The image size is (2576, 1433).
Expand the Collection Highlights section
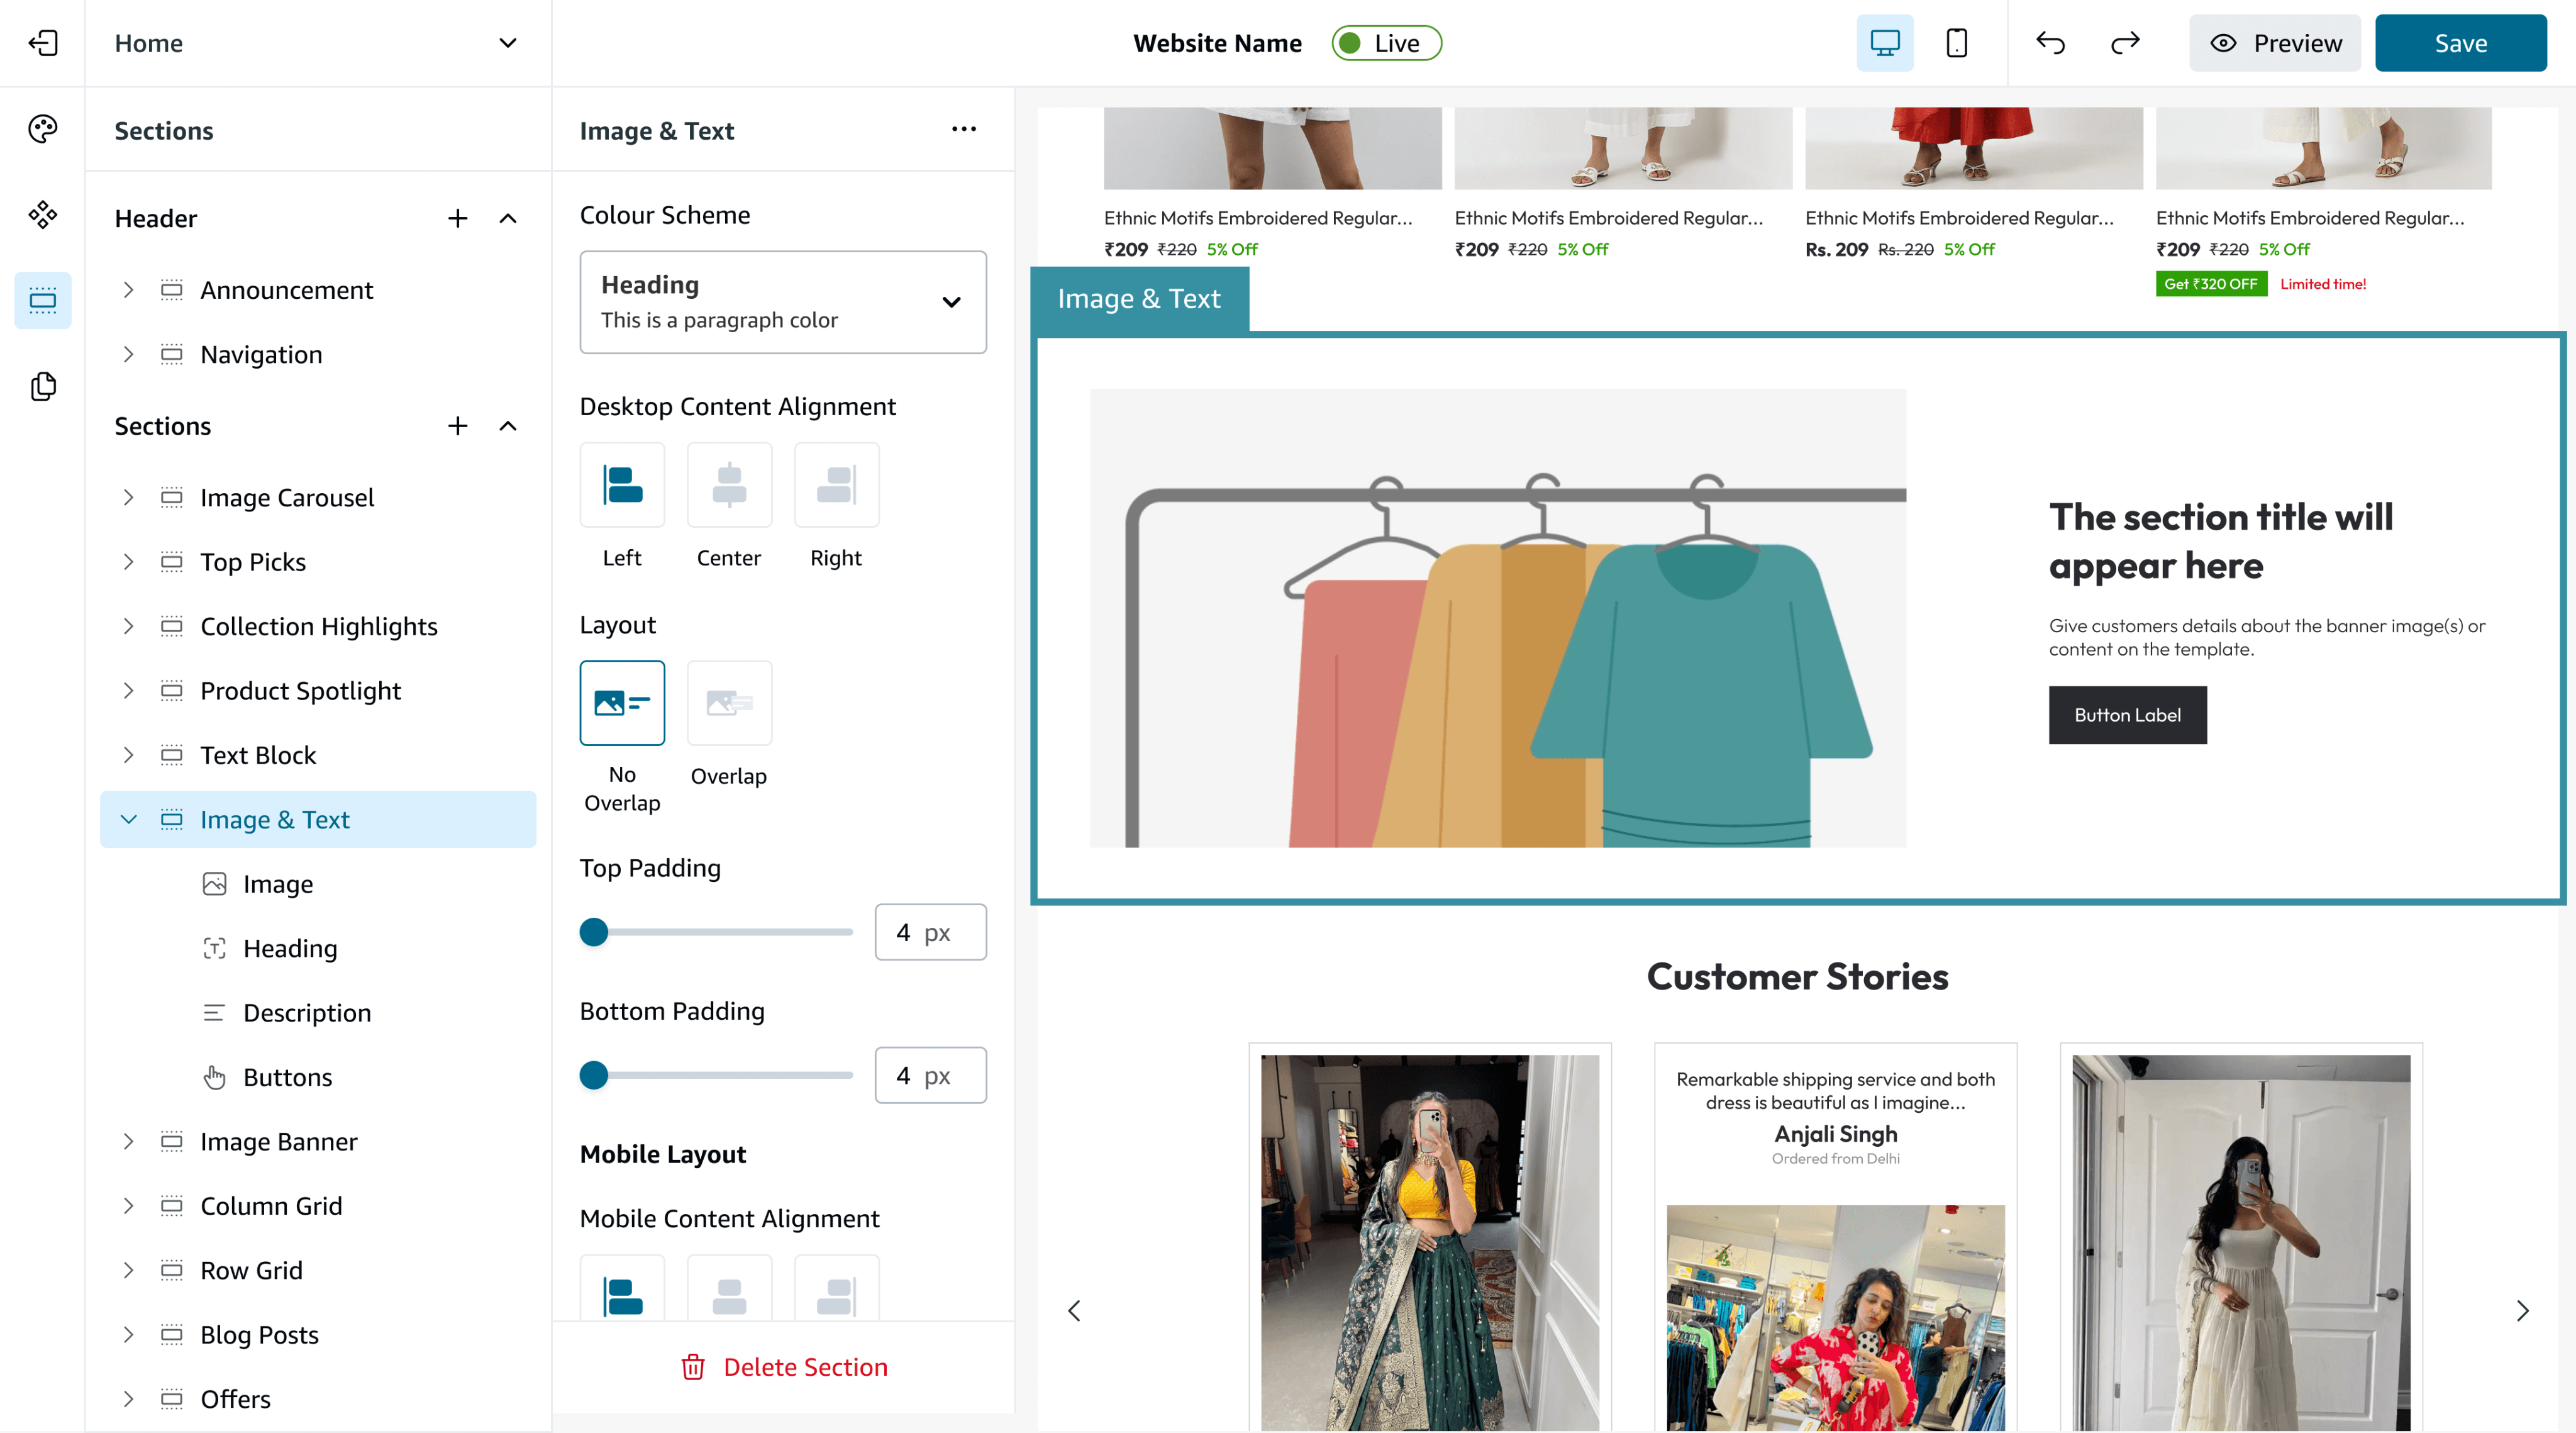tap(128, 626)
